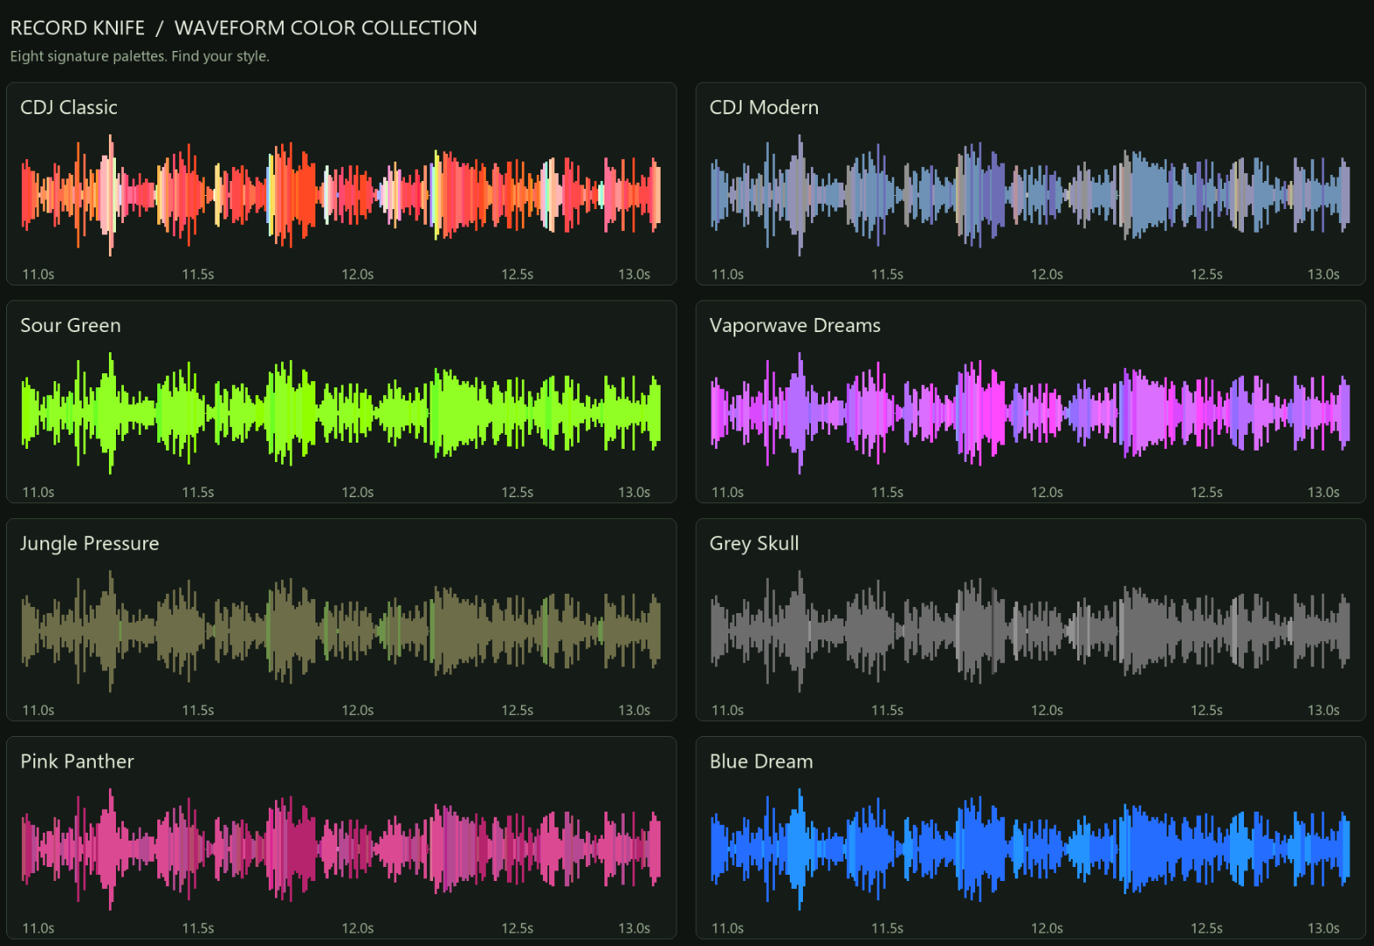The image size is (1374, 946).
Task: Click the 13.0s marker under CDJ Modern
Action: point(1323,274)
